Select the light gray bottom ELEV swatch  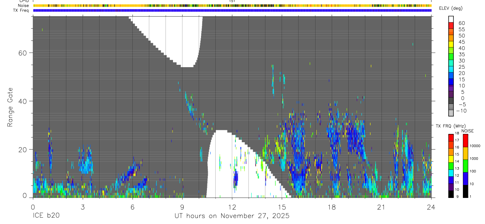point(451,113)
